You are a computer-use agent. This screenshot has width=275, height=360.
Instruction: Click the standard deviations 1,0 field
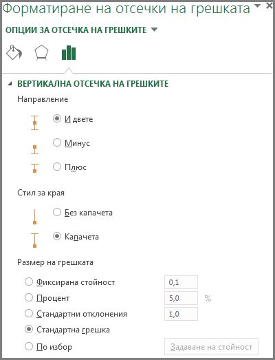[181, 314]
